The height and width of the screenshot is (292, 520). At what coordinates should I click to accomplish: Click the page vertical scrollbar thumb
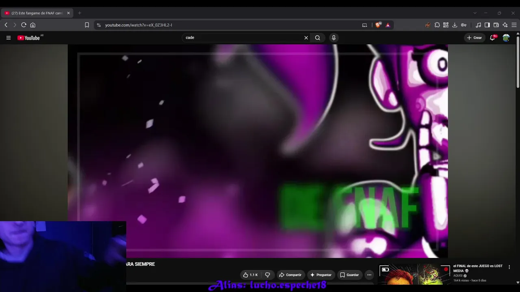pyautogui.click(x=518, y=62)
